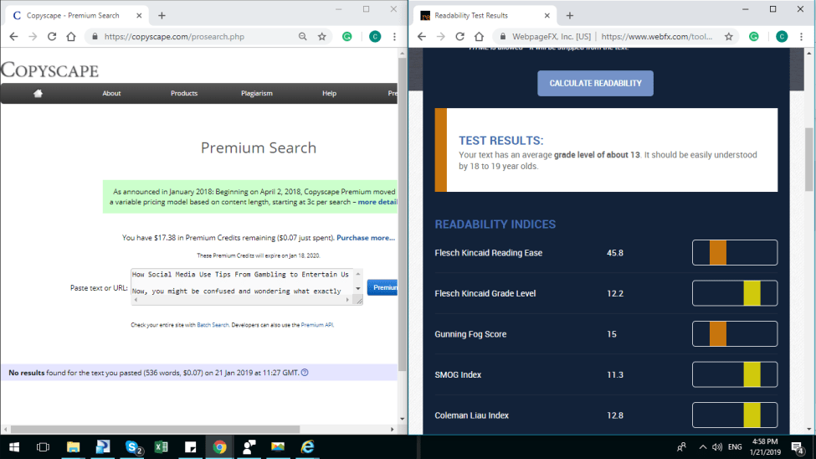Open the profile avatar in the Copyscape window
The image size is (816, 459).
click(375, 37)
